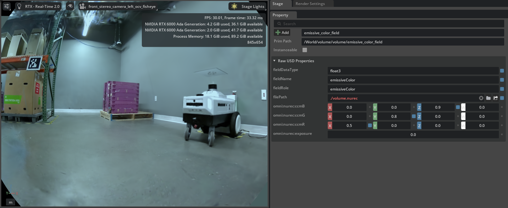Toggle the Instanceable checkbox
Screen dimensions: 508x208
point(305,50)
